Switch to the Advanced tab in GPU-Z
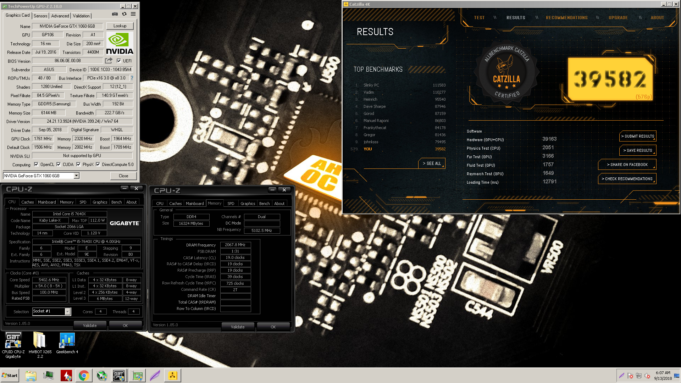This screenshot has width=681, height=383. pos(60,16)
